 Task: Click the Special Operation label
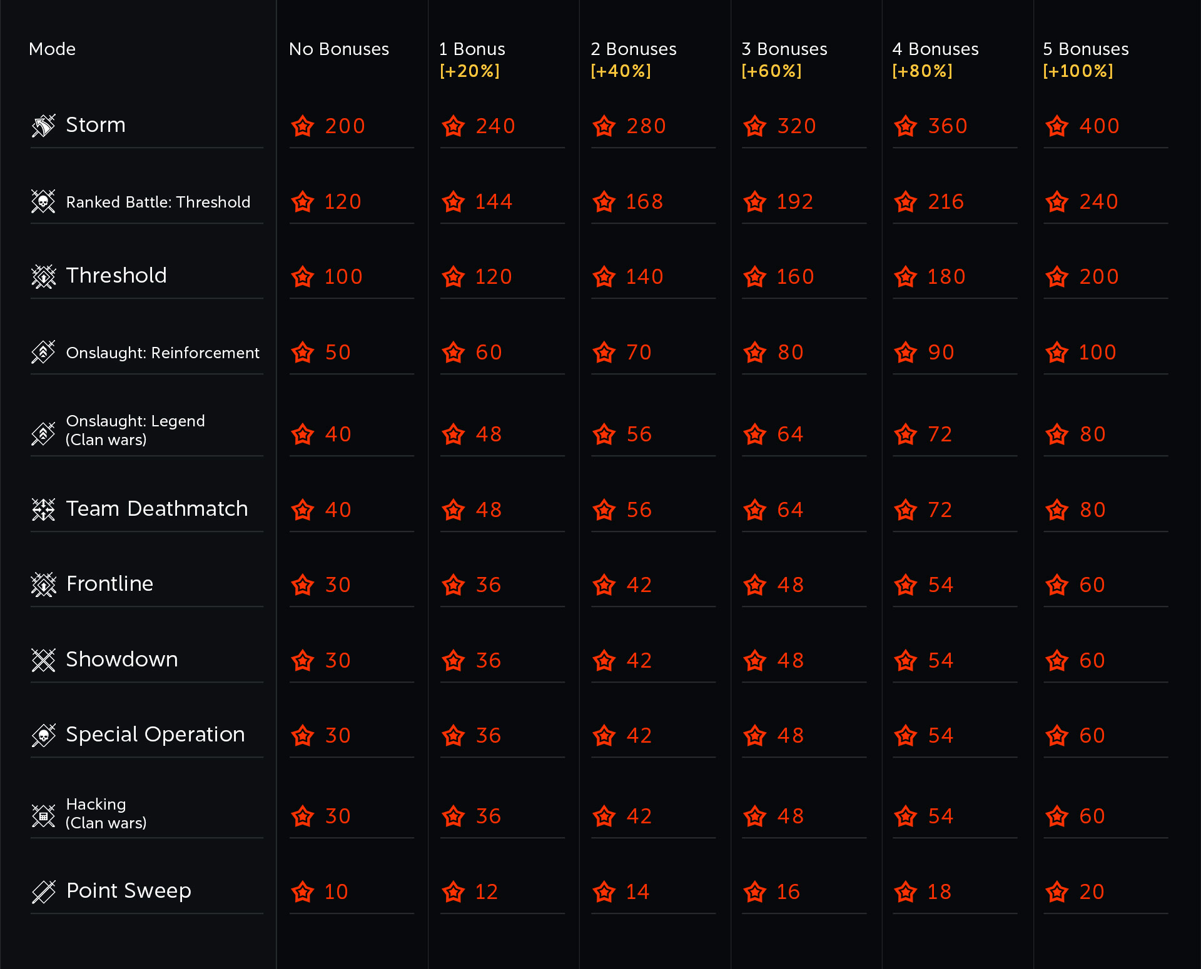[155, 735]
